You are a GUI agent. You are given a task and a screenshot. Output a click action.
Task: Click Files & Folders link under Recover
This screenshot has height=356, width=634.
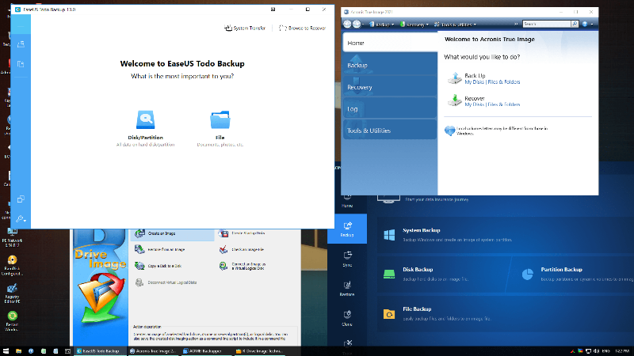pyautogui.click(x=504, y=104)
